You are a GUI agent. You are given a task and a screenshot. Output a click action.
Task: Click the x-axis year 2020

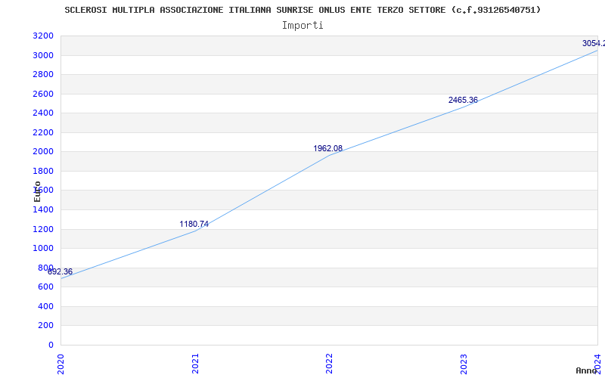coord(61,364)
